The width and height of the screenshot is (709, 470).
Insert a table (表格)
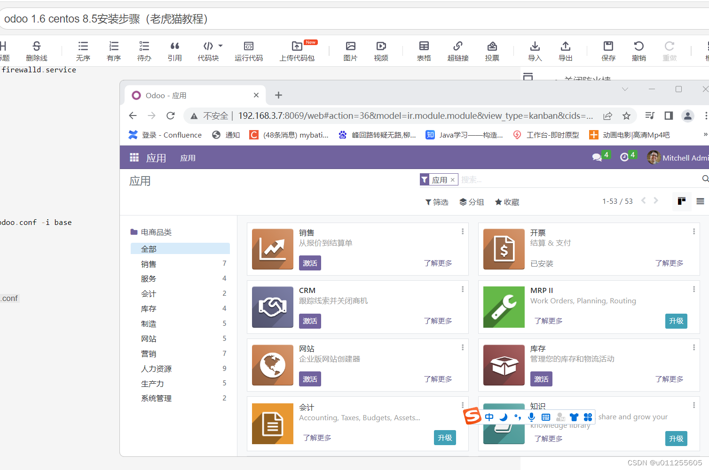point(424,51)
